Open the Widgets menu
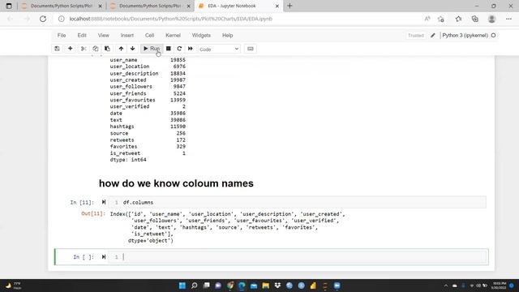Viewport: 519px width, 292px height. pos(201,35)
